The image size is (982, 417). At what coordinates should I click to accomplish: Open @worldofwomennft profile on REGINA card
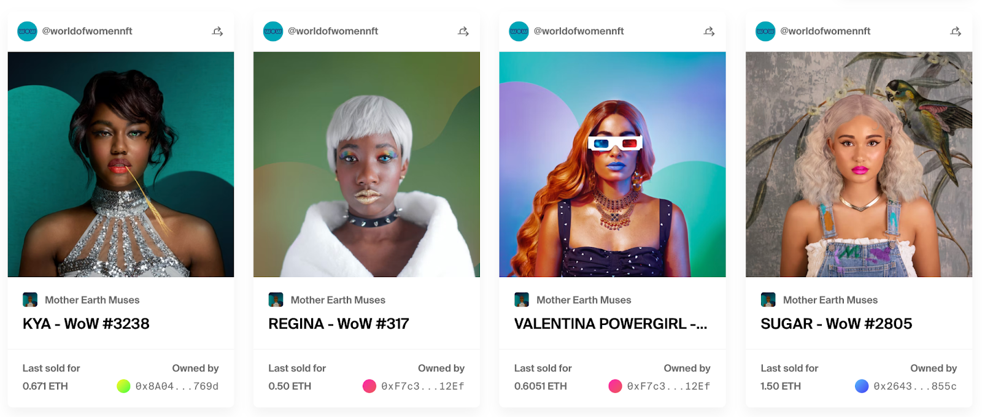coord(333,31)
